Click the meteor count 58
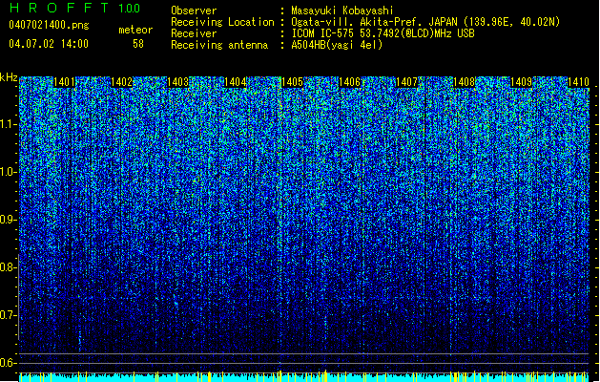 coord(138,44)
